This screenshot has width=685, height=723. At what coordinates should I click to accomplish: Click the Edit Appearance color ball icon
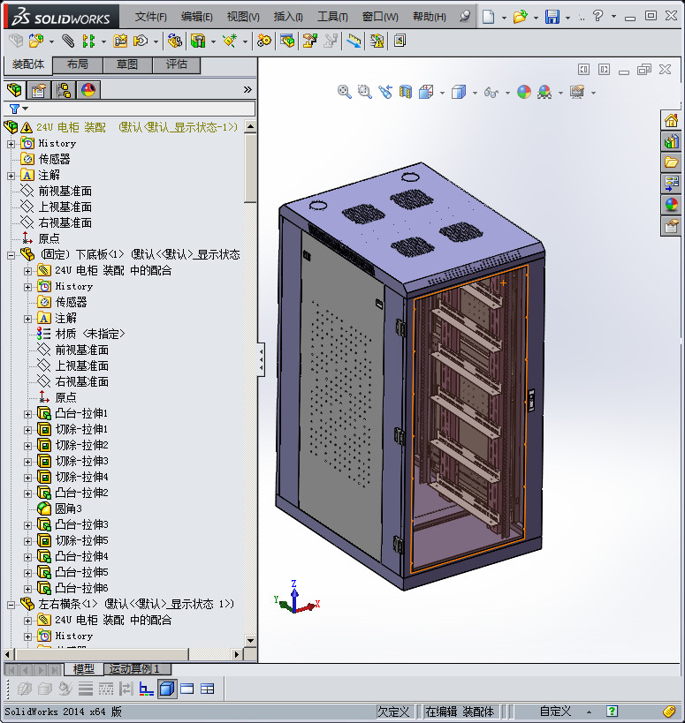click(524, 92)
